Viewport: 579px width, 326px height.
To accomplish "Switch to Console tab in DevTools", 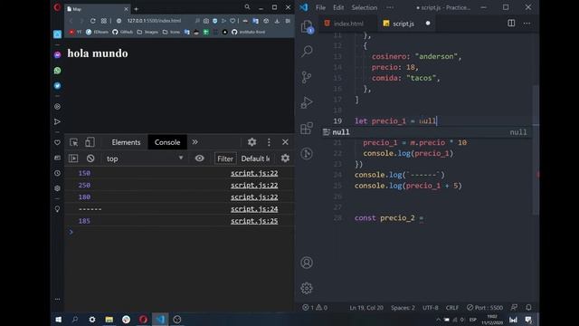I will (x=167, y=142).
